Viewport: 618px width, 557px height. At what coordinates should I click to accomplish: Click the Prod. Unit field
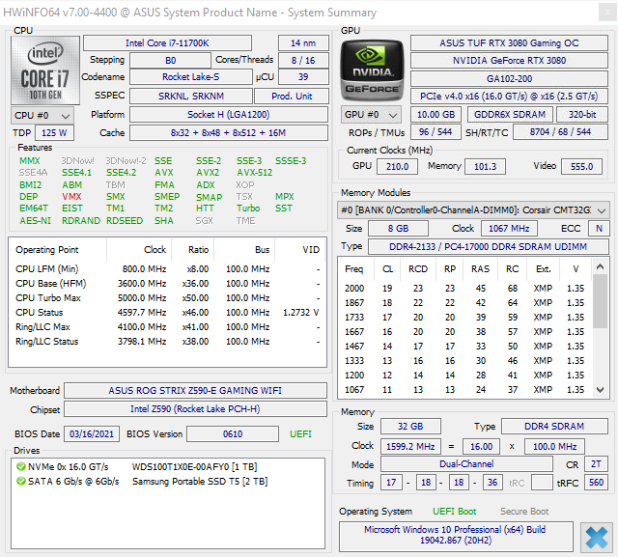click(x=292, y=97)
